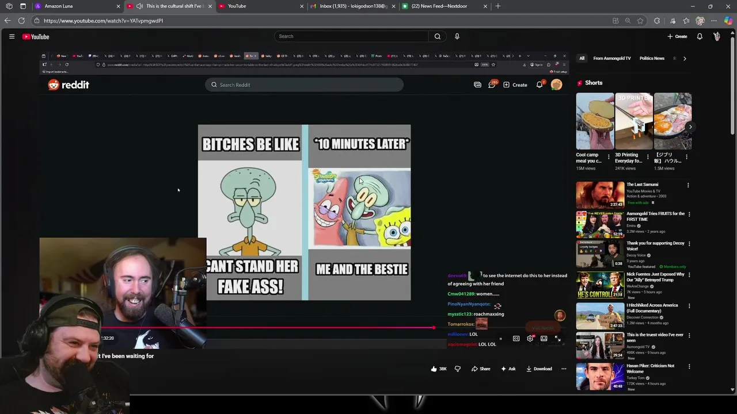This screenshot has height=414, width=737.
Task: Select Politics News chip
Action: [x=652, y=58]
